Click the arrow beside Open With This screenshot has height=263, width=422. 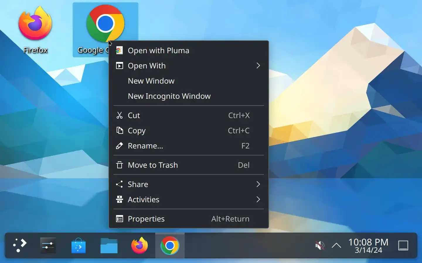click(x=258, y=66)
